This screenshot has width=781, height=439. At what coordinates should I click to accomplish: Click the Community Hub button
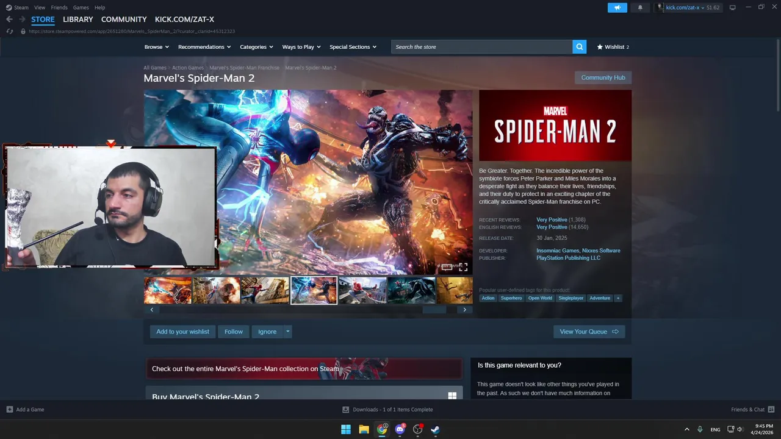(603, 77)
